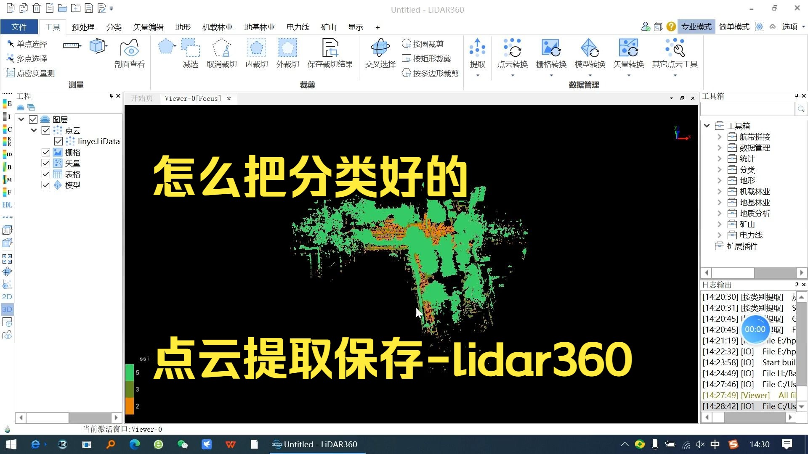Click 按多边形裁剪 clip by polygon
The width and height of the screenshot is (808, 454).
[430, 73]
